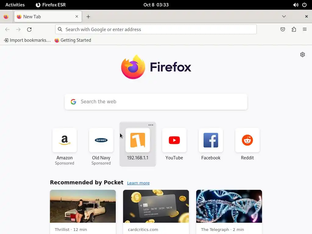Open Getting Started bookmark
Viewport: 312px width, 234px height.
(73, 40)
